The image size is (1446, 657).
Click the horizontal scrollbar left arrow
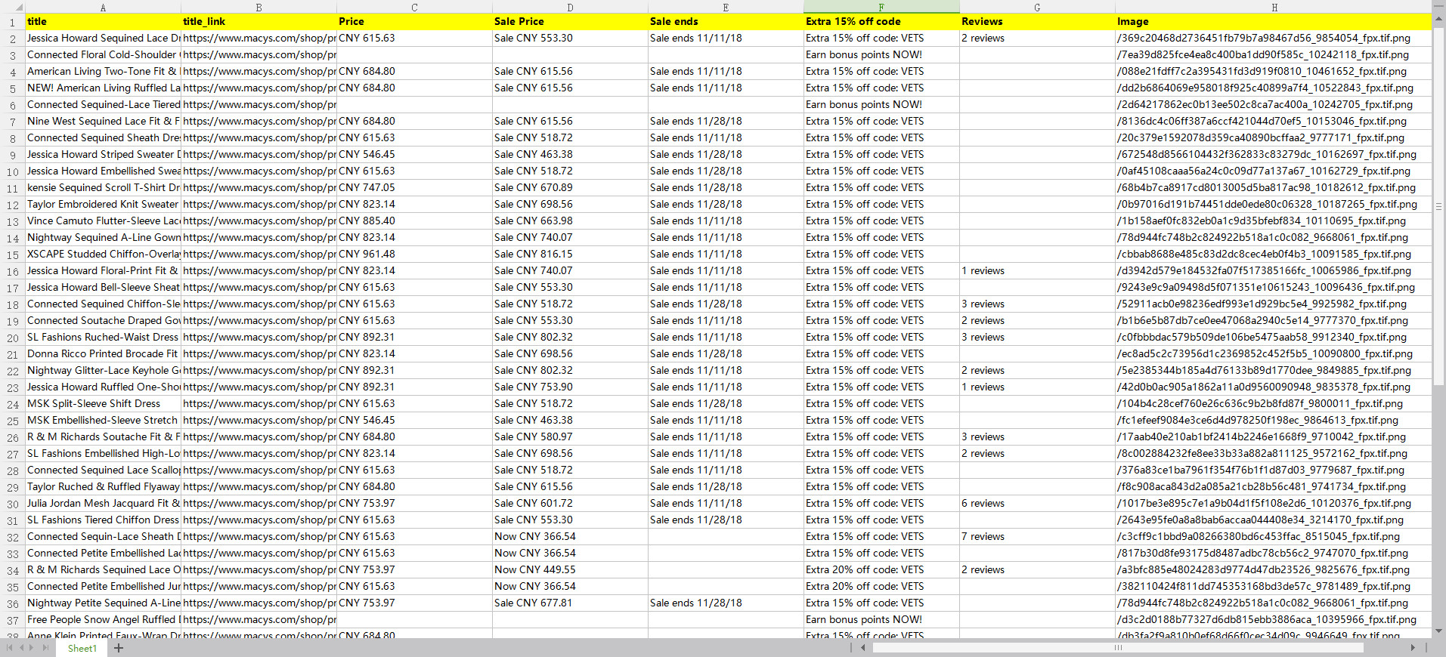pos(862,647)
